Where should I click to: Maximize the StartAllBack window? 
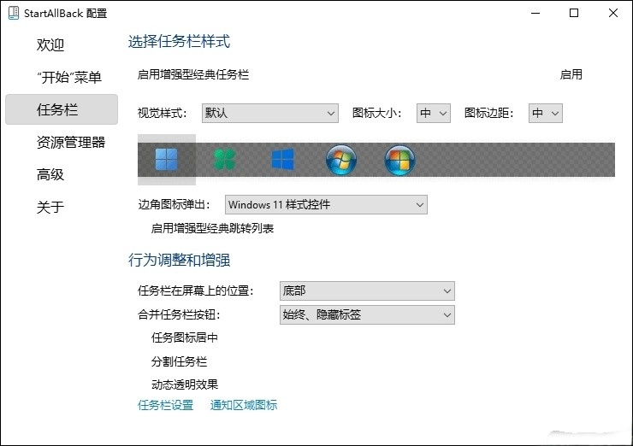(574, 13)
